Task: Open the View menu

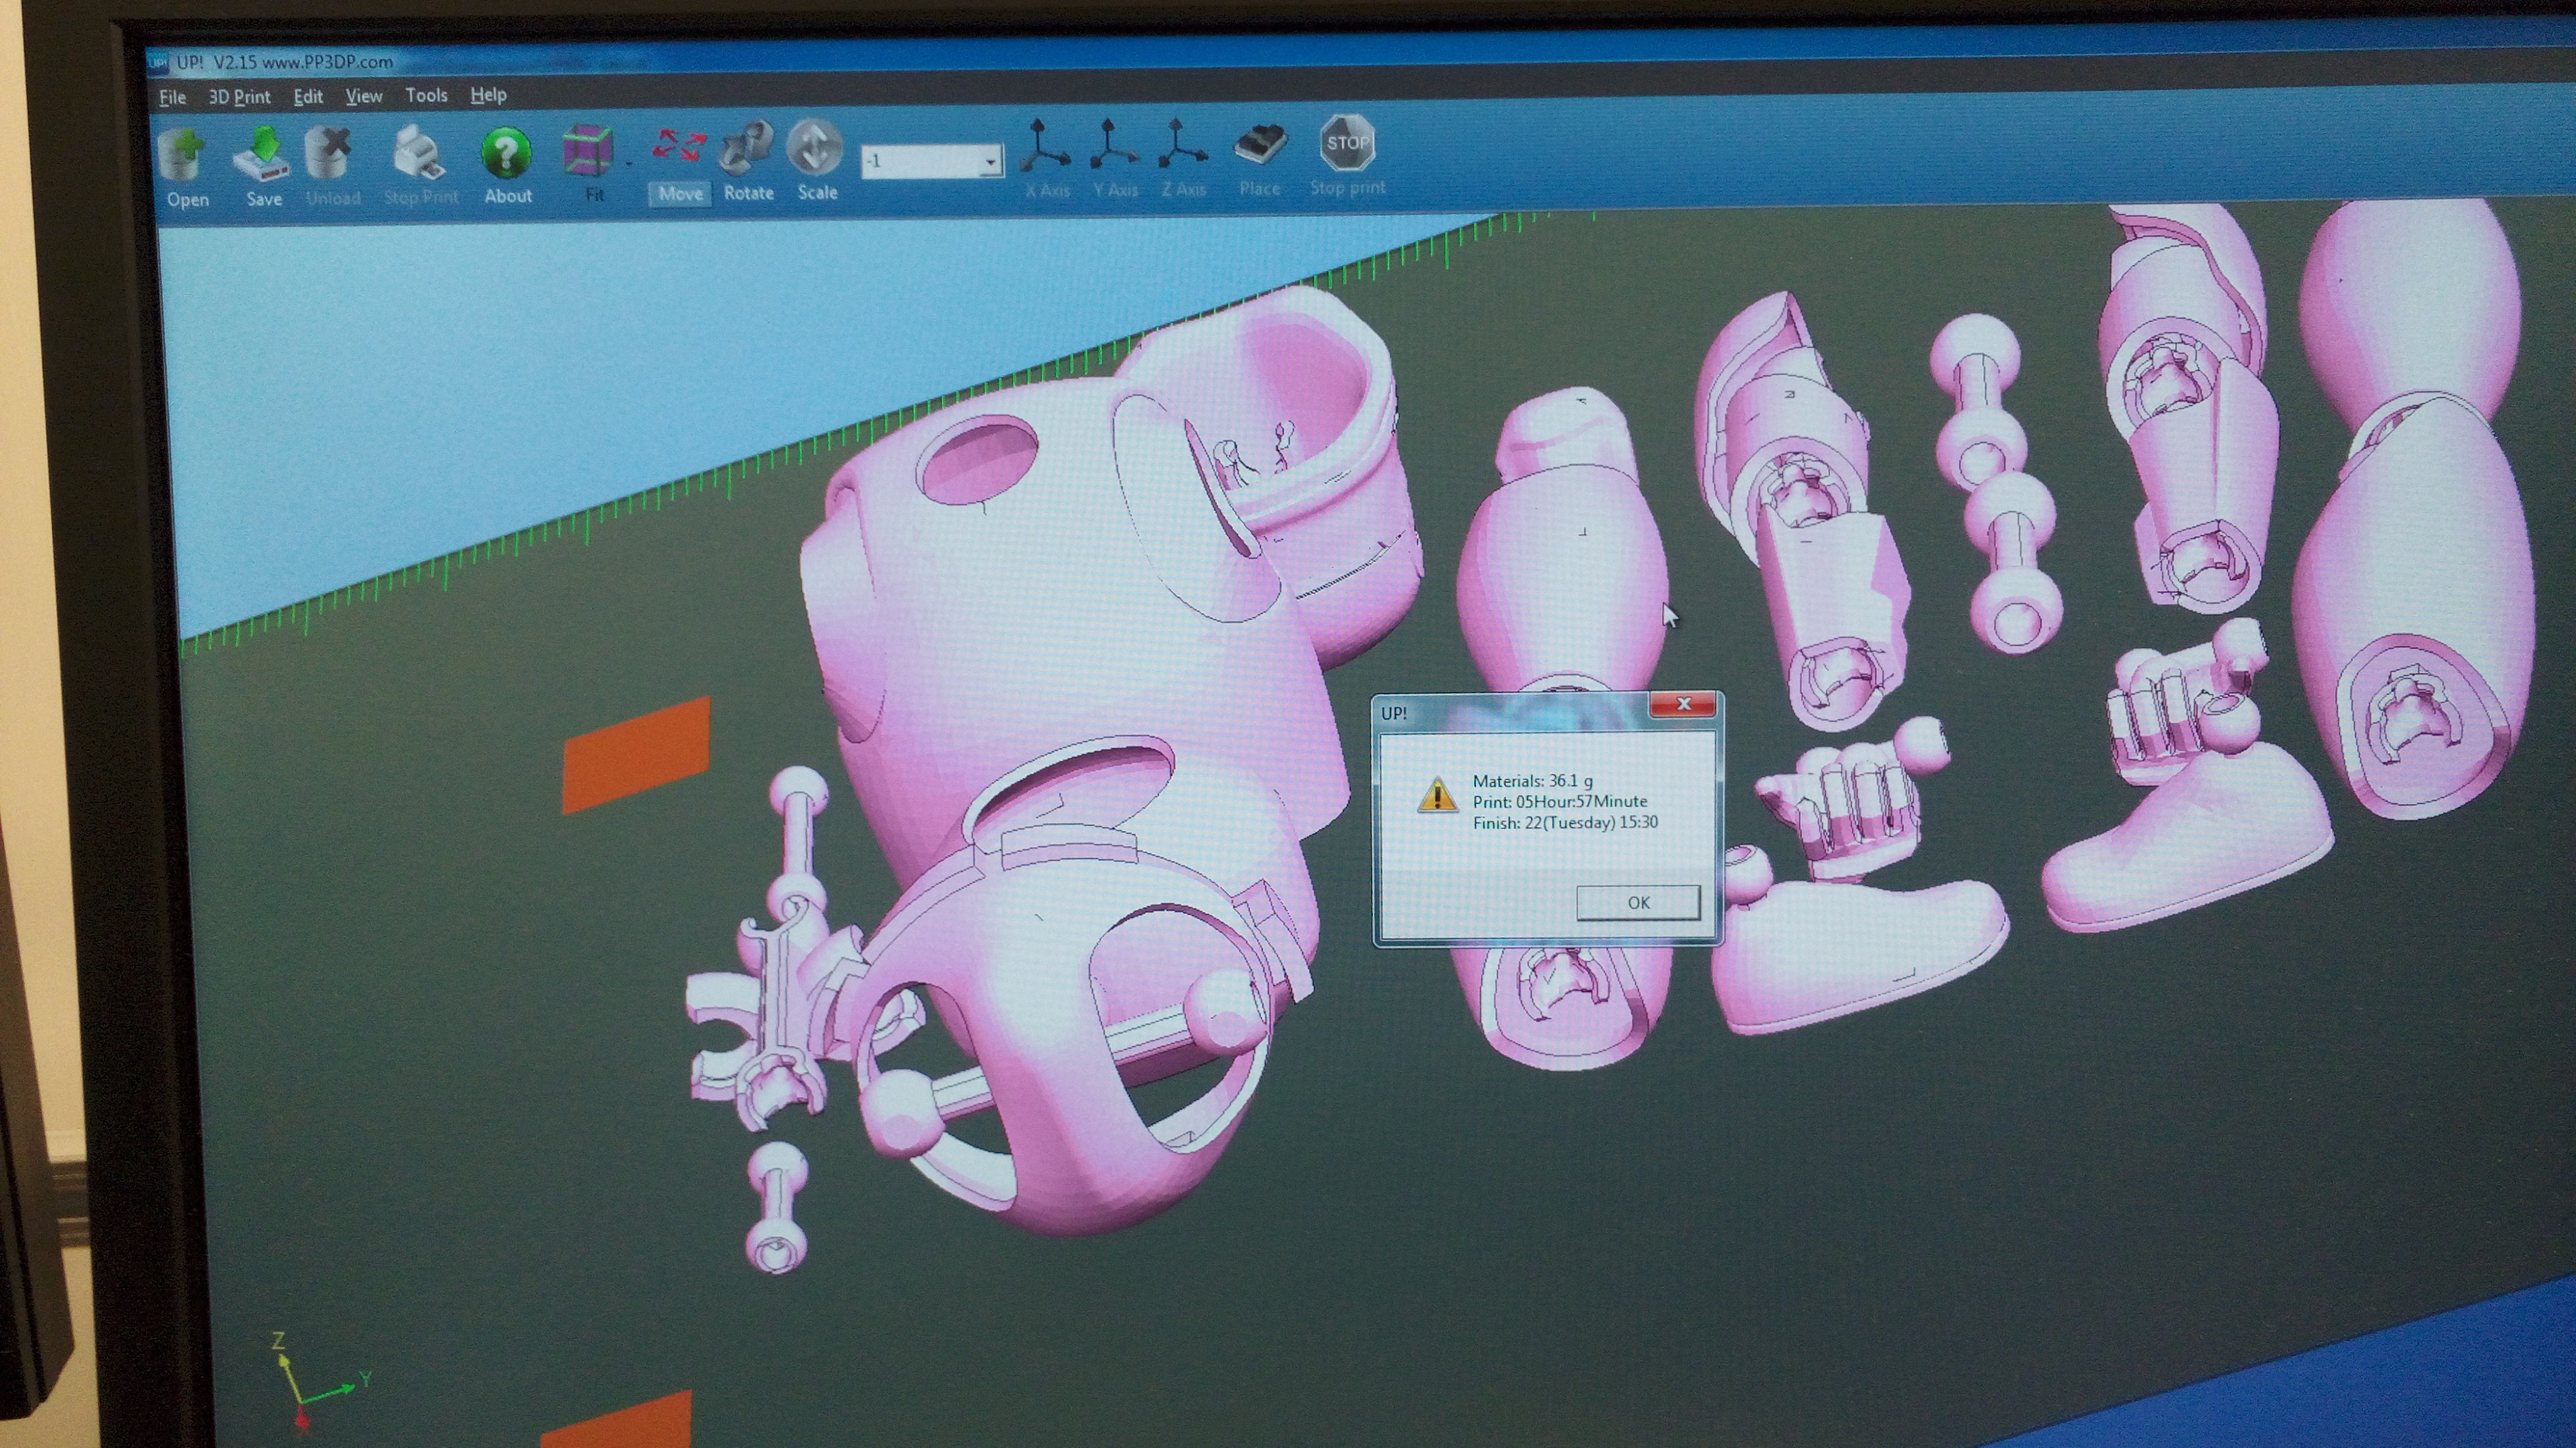Action: coord(363,96)
